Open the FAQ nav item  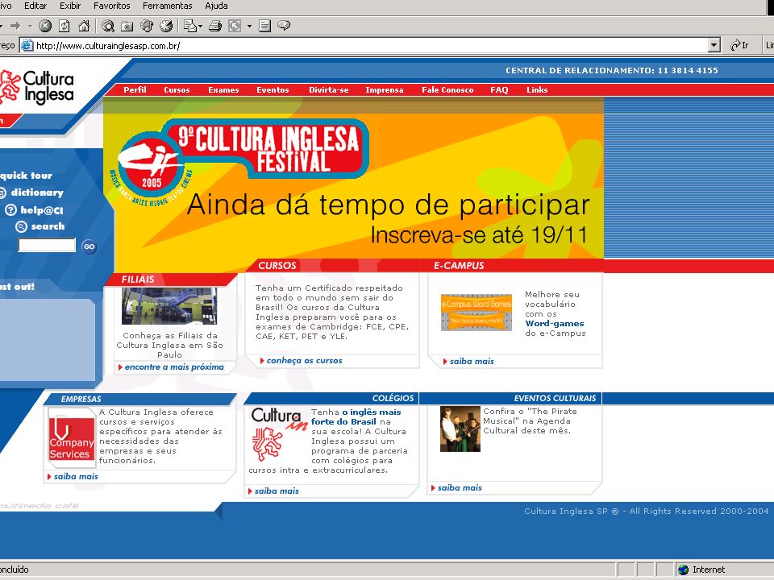click(x=499, y=89)
